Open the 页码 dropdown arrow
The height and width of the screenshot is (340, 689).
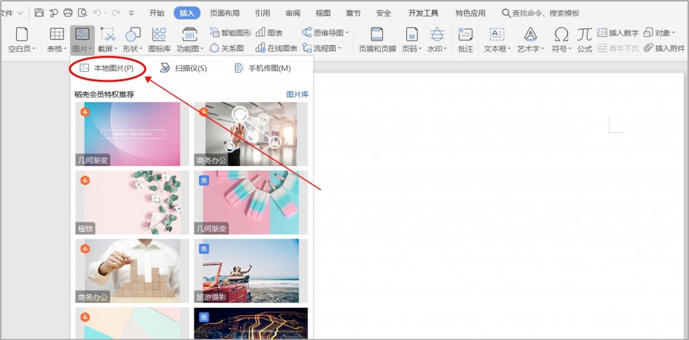(420, 49)
